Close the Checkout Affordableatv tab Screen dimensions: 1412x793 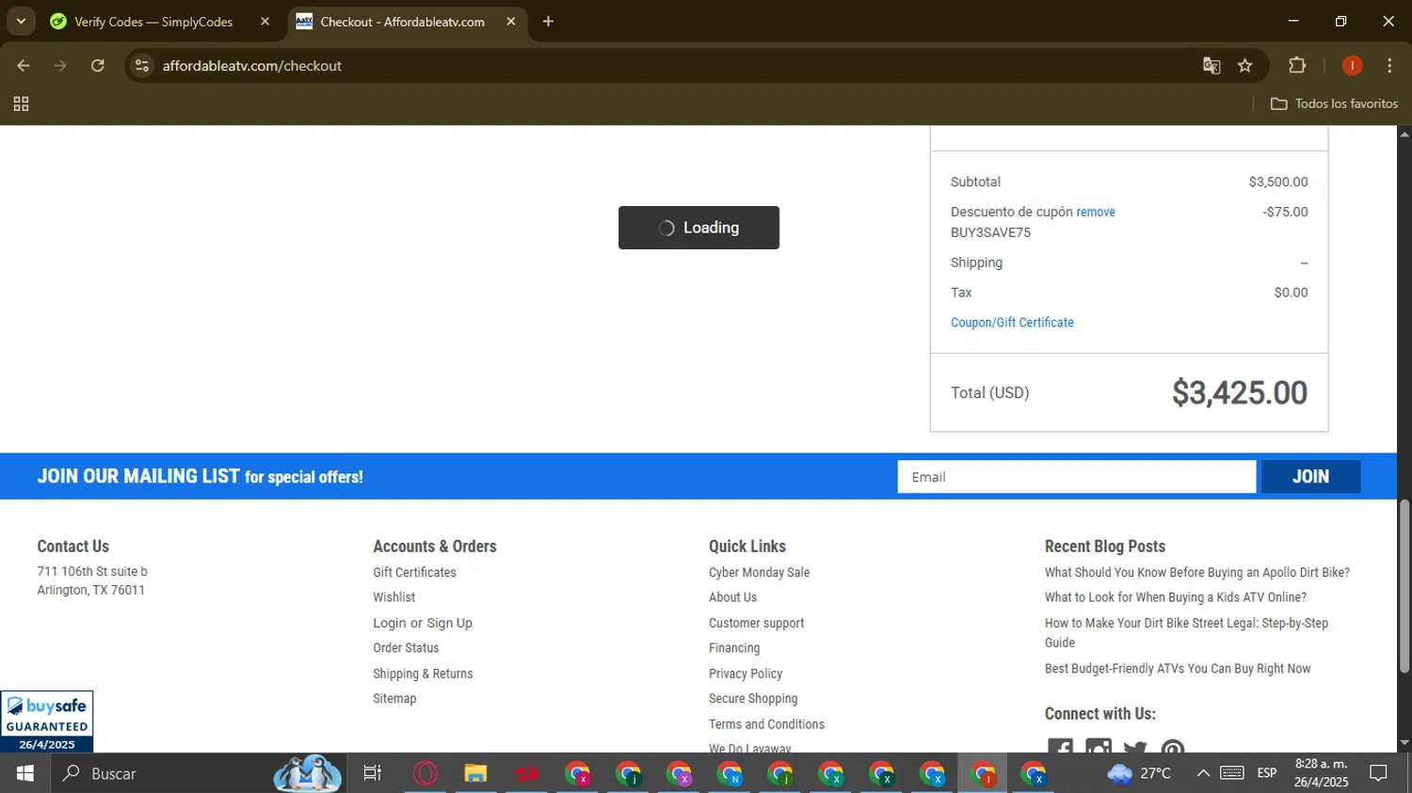[x=511, y=22]
